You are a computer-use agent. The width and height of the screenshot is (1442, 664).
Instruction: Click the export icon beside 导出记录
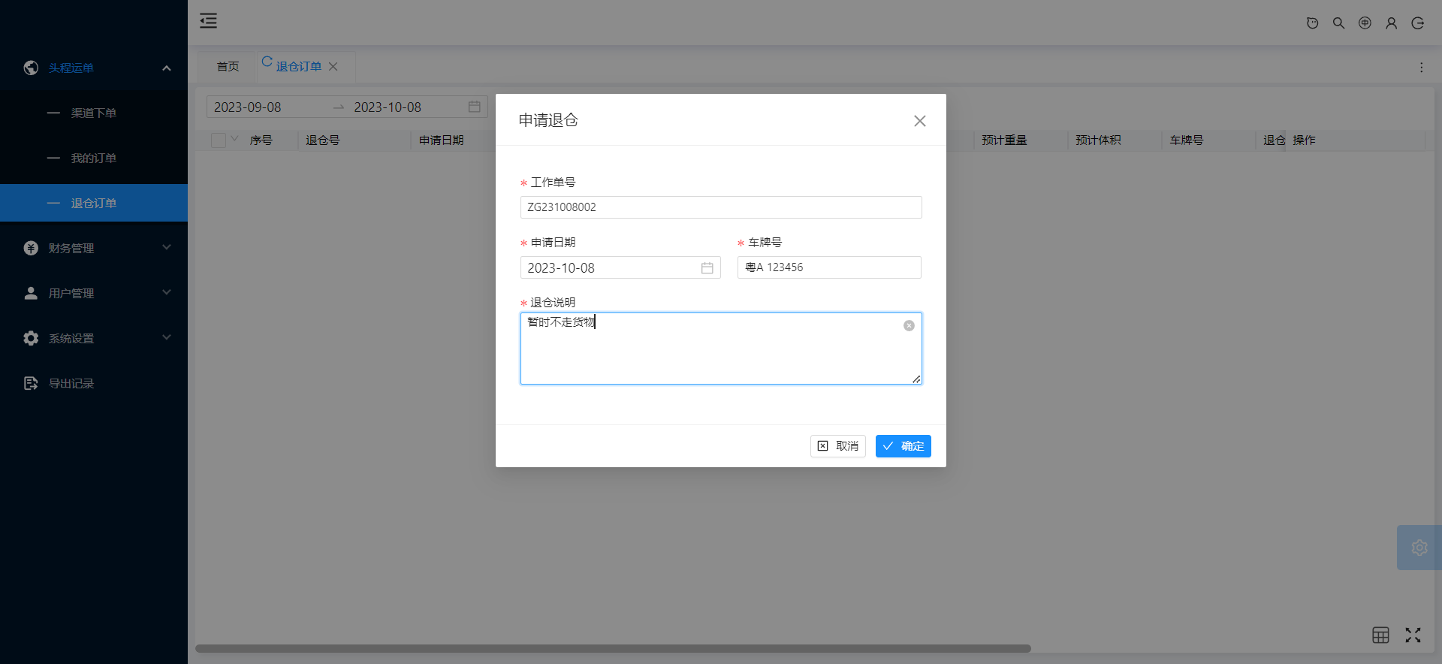[x=31, y=383]
